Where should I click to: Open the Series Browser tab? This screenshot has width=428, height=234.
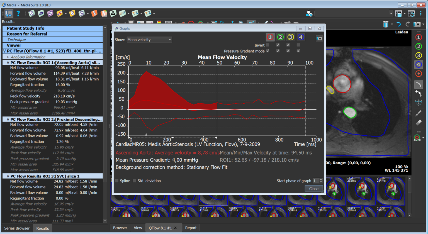pos(17,228)
